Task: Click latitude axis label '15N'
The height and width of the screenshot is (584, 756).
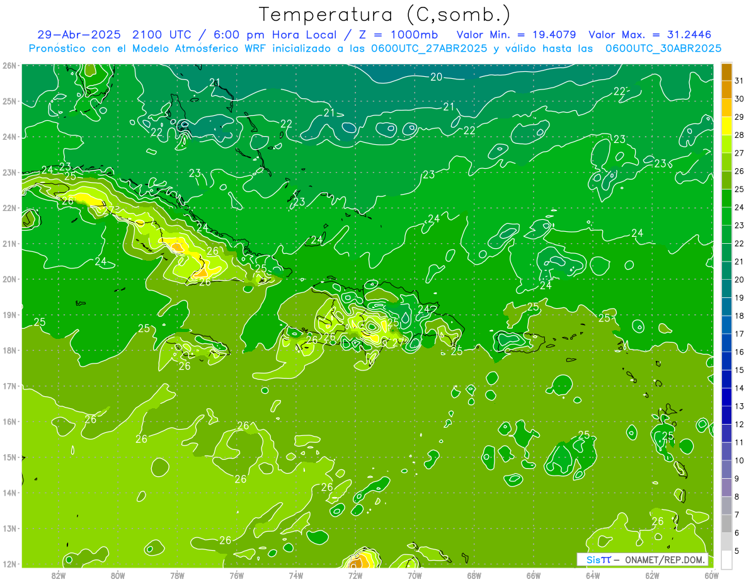Action: pyautogui.click(x=9, y=457)
